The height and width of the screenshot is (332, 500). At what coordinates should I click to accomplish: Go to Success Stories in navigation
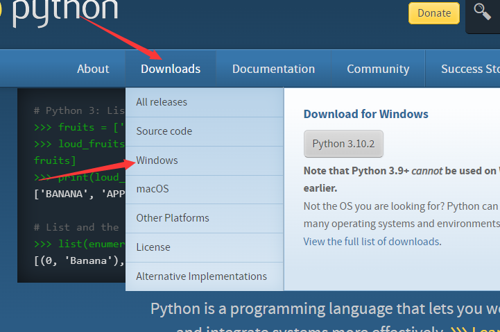pos(469,69)
